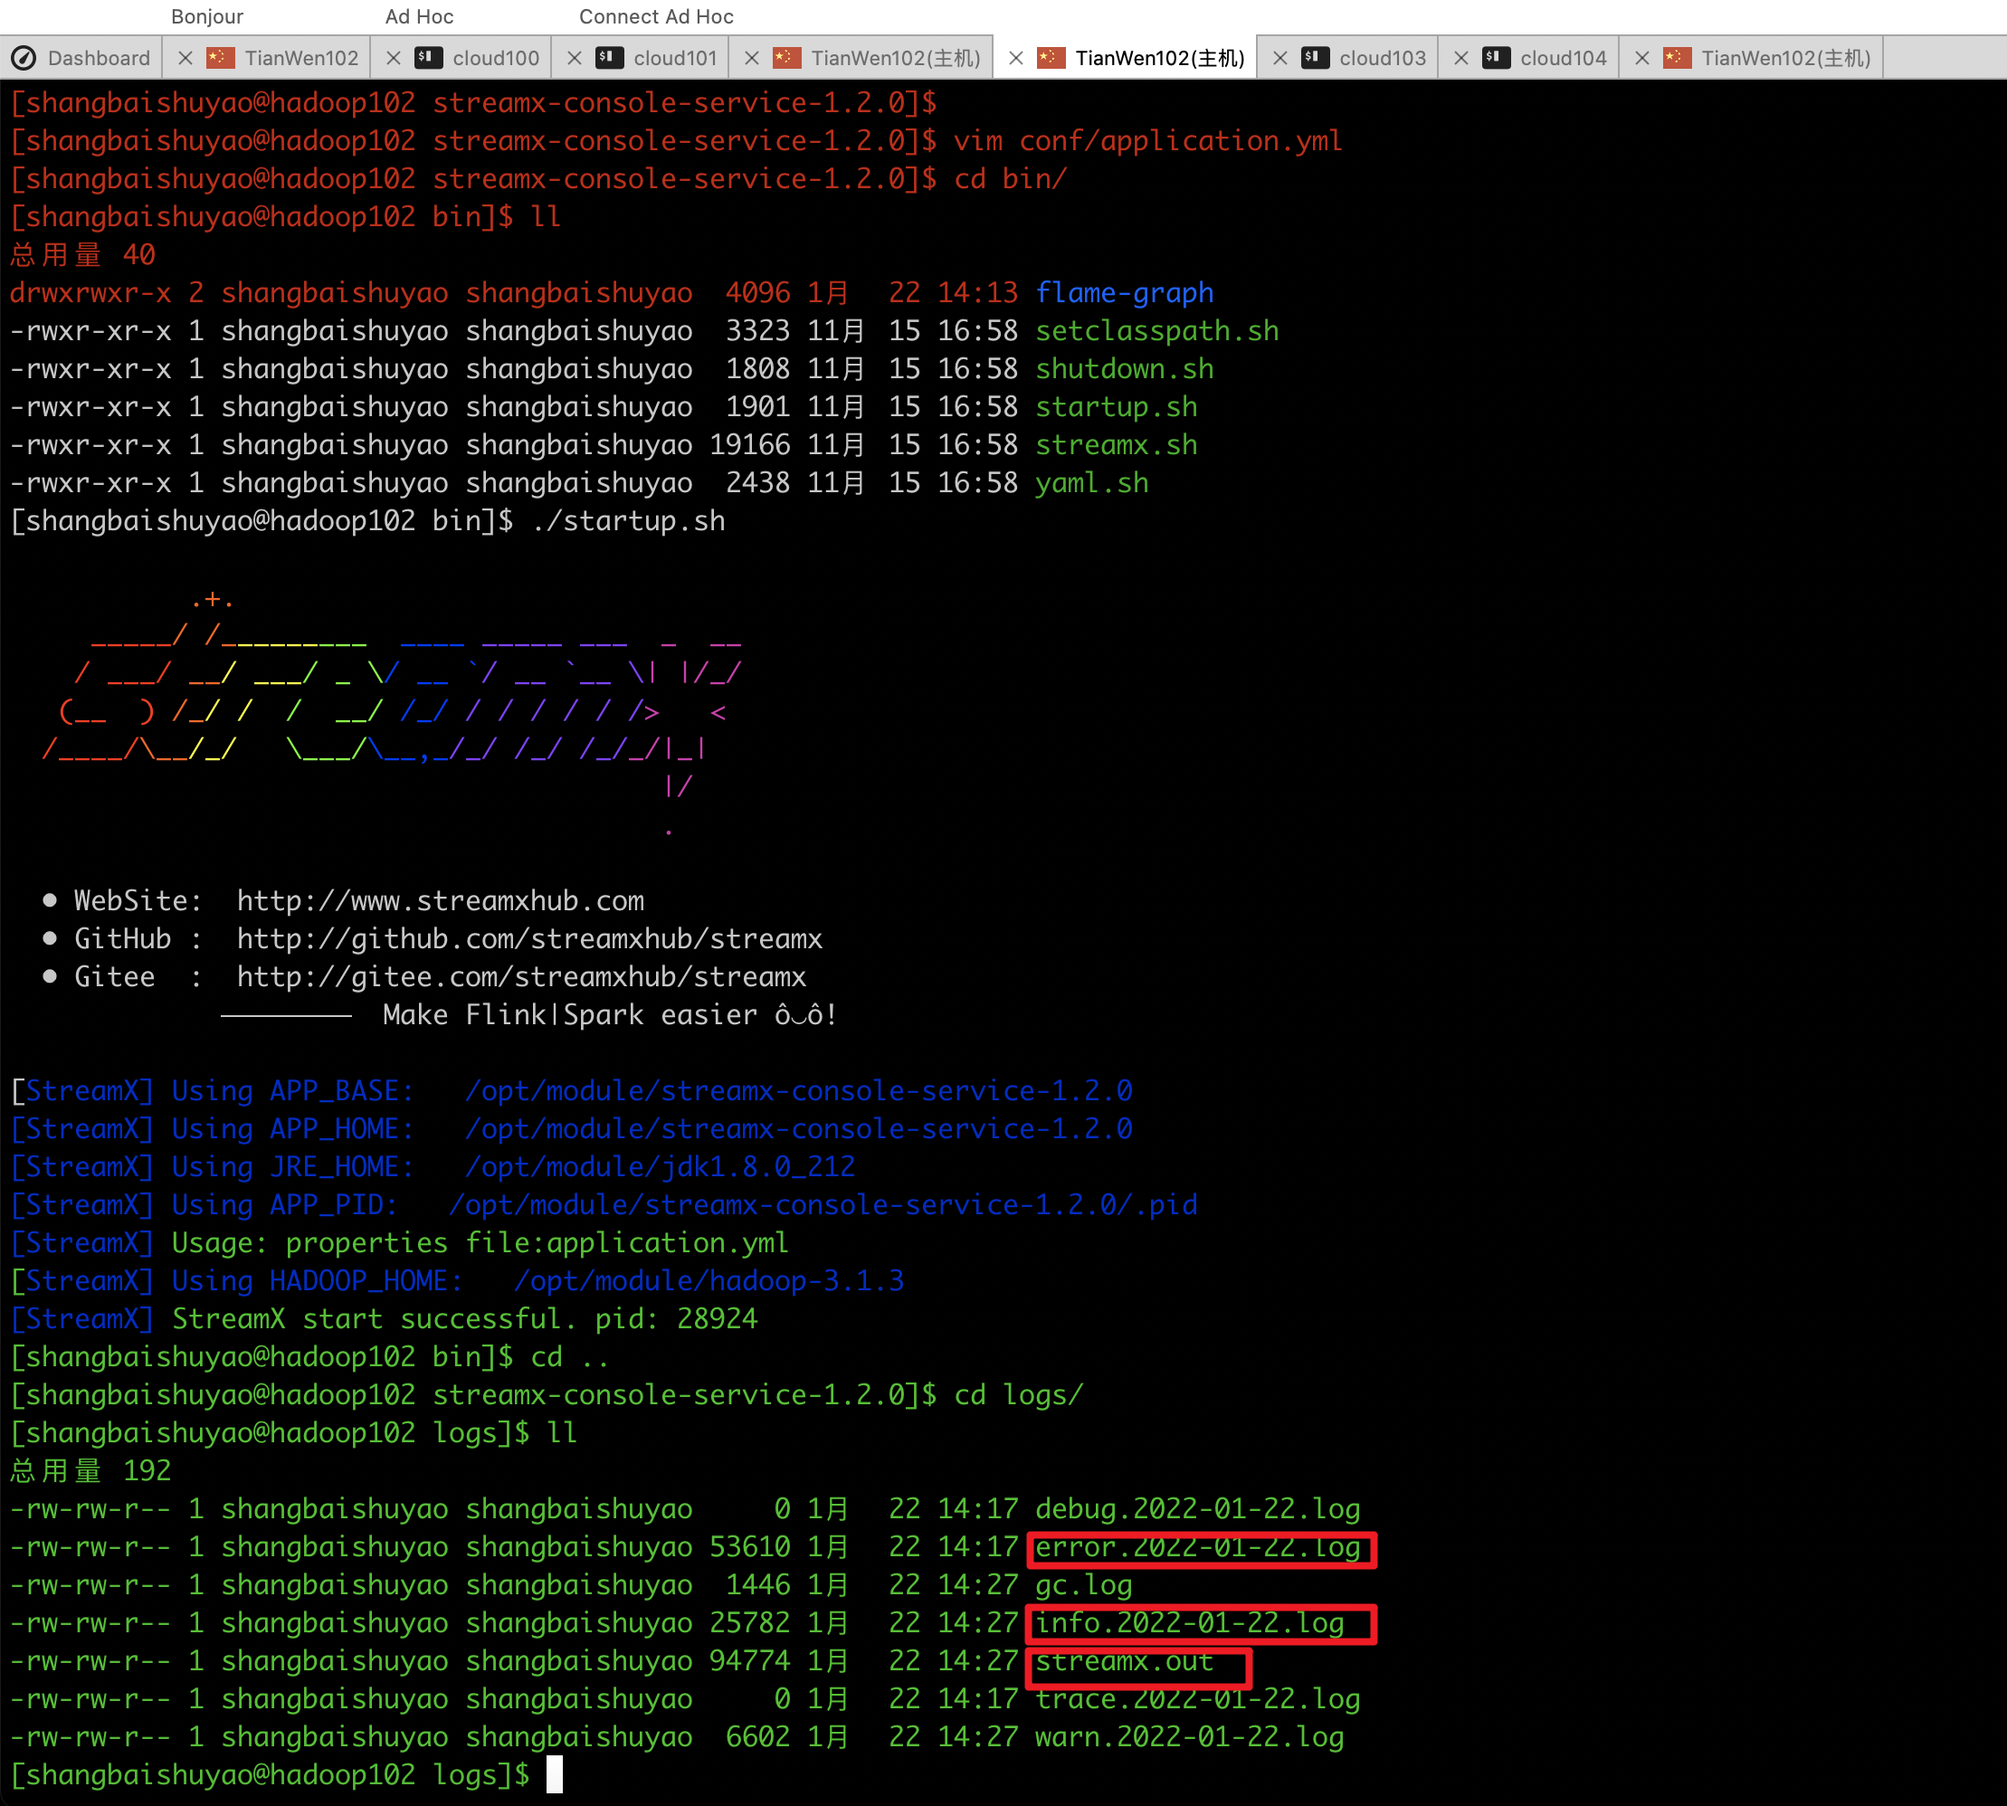The height and width of the screenshot is (1806, 2007).
Task: Close TianWen102(主机) tab following cloud104
Action: point(1641,58)
